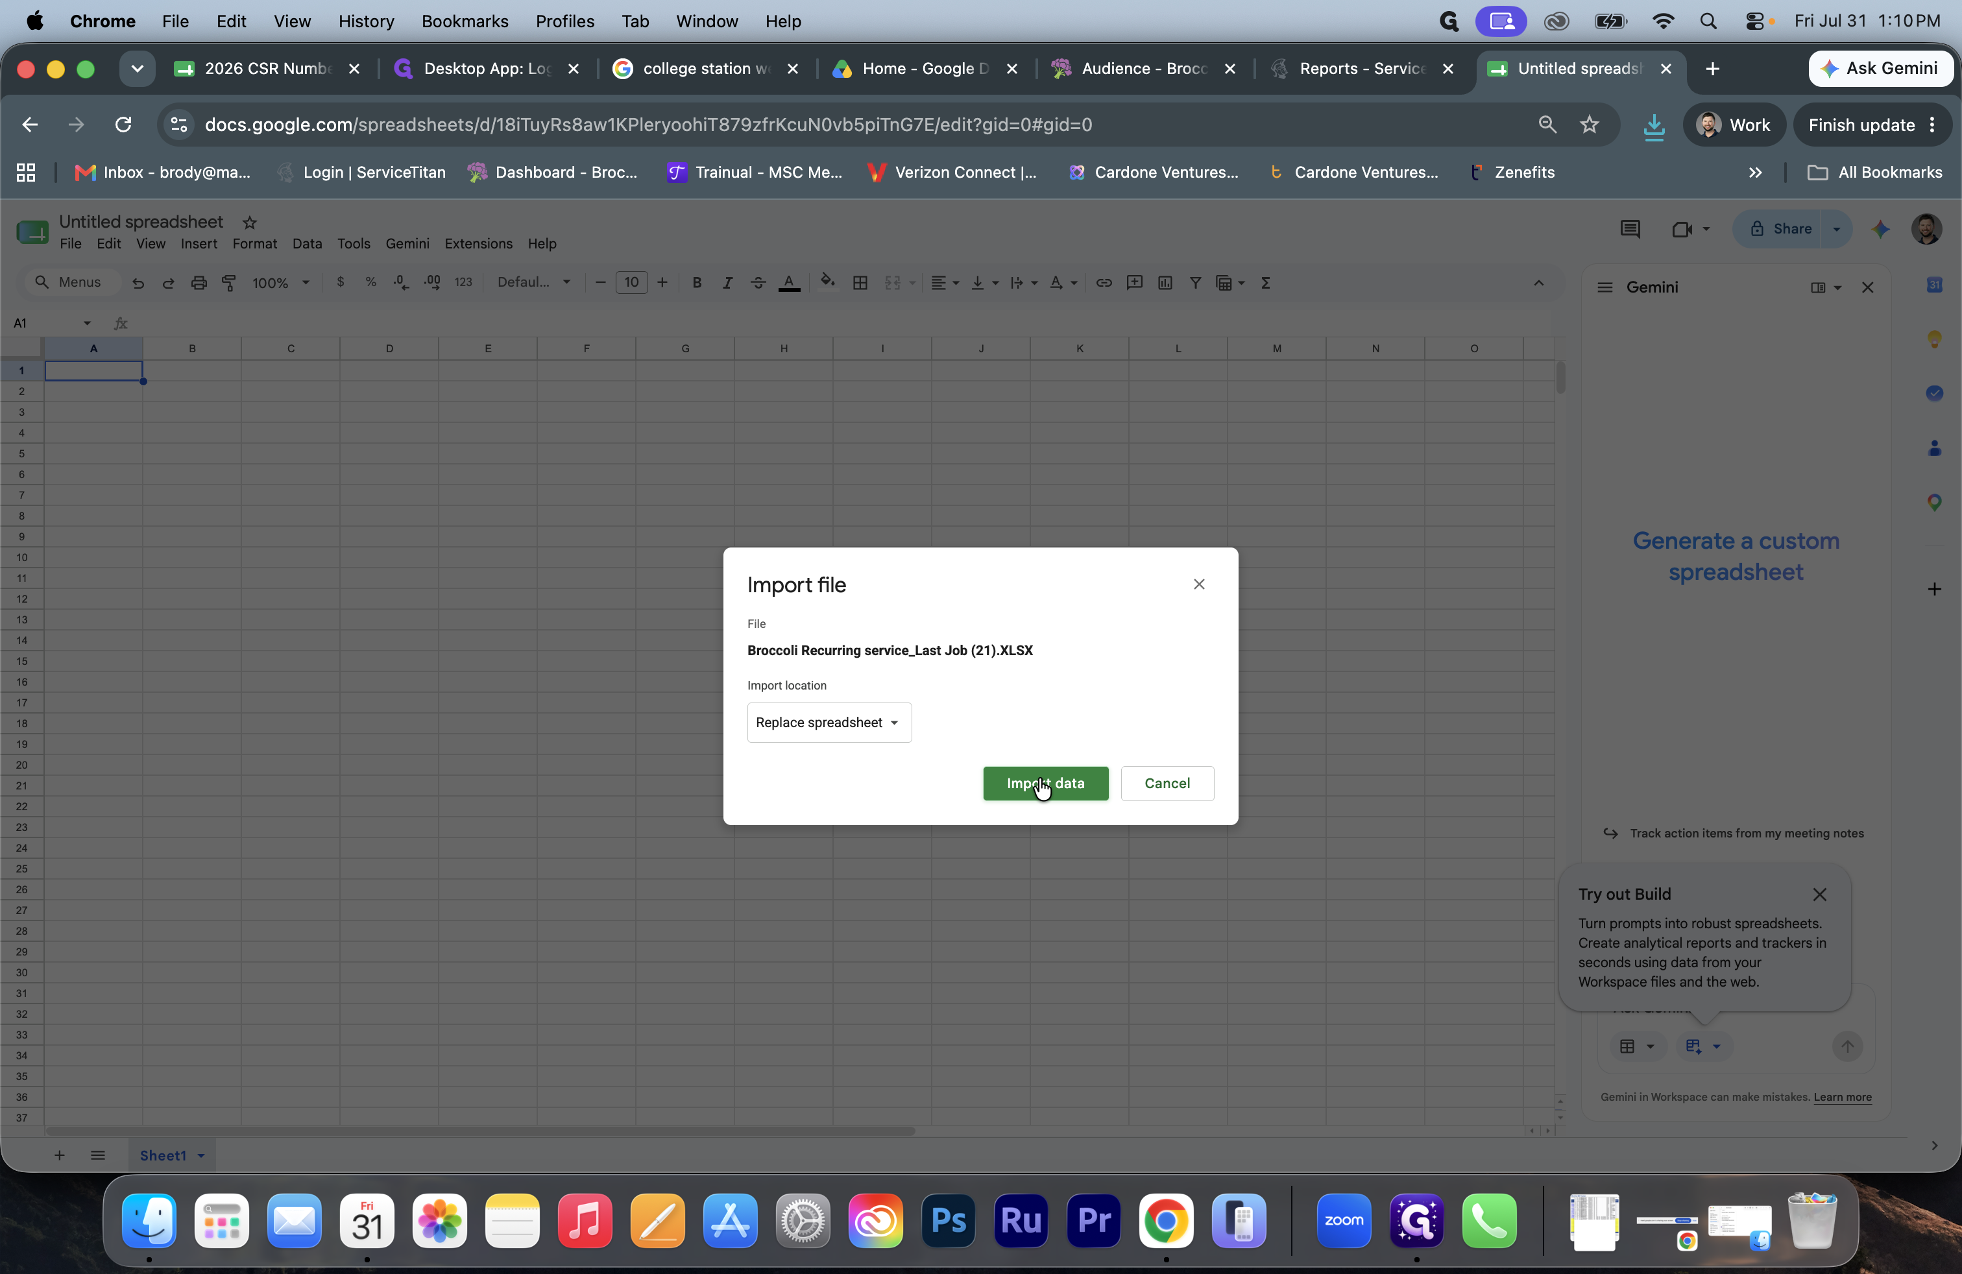The image size is (1962, 1274).
Task: Open Google Tasks side panel icon
Action: [1934, 393]
